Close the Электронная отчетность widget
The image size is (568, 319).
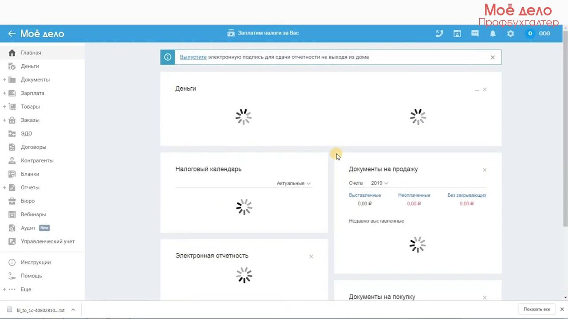(x=311, y=257)
